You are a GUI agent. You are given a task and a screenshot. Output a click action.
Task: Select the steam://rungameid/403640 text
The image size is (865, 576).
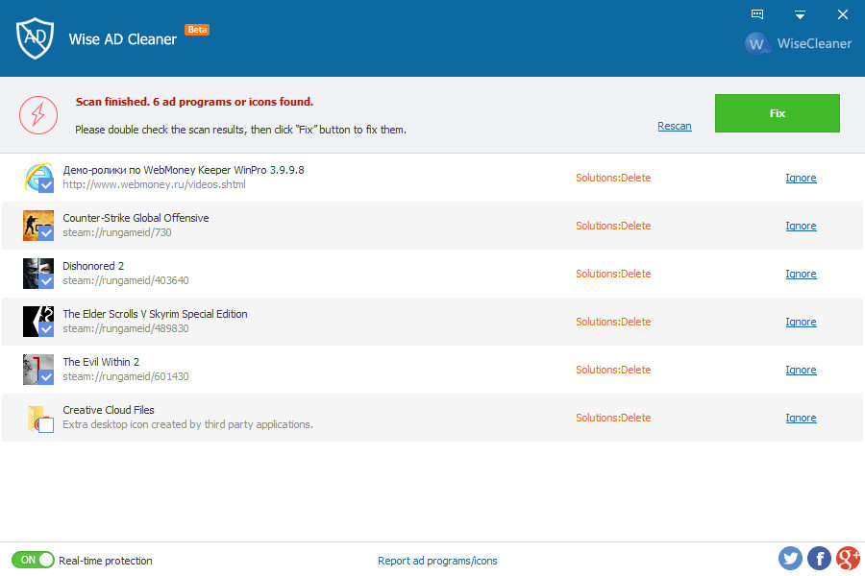pos(126,280)
